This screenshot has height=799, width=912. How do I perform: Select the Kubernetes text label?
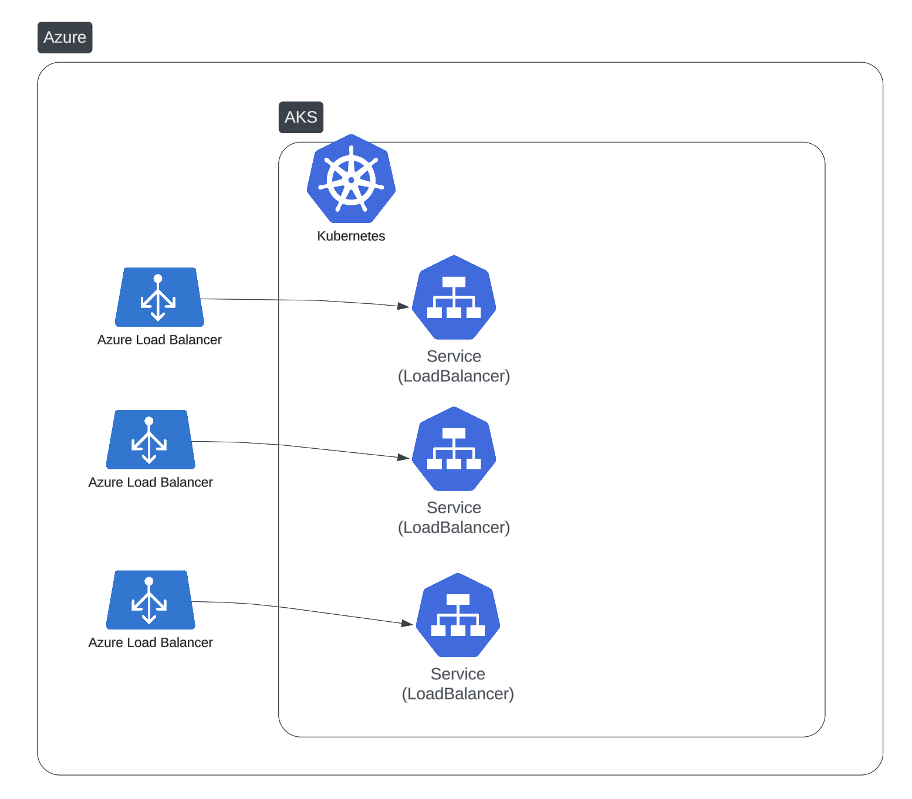pyautogui.click(x=350, y=236)
